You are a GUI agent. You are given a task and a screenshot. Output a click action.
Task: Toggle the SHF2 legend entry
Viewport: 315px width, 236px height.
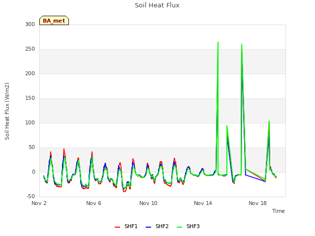coord(157,227)
